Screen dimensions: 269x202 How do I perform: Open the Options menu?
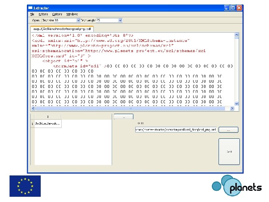57,14
